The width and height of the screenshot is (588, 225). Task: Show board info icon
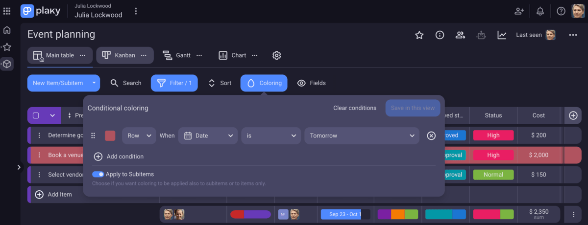click(440, 35)
